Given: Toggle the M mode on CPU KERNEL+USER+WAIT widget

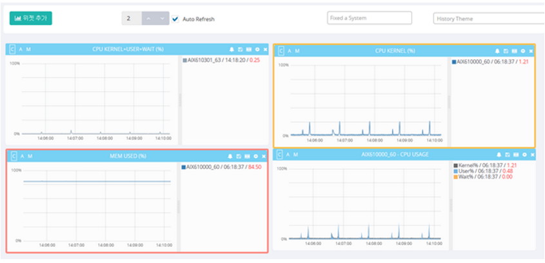Looking at the screenshot, I should point(29,49).
